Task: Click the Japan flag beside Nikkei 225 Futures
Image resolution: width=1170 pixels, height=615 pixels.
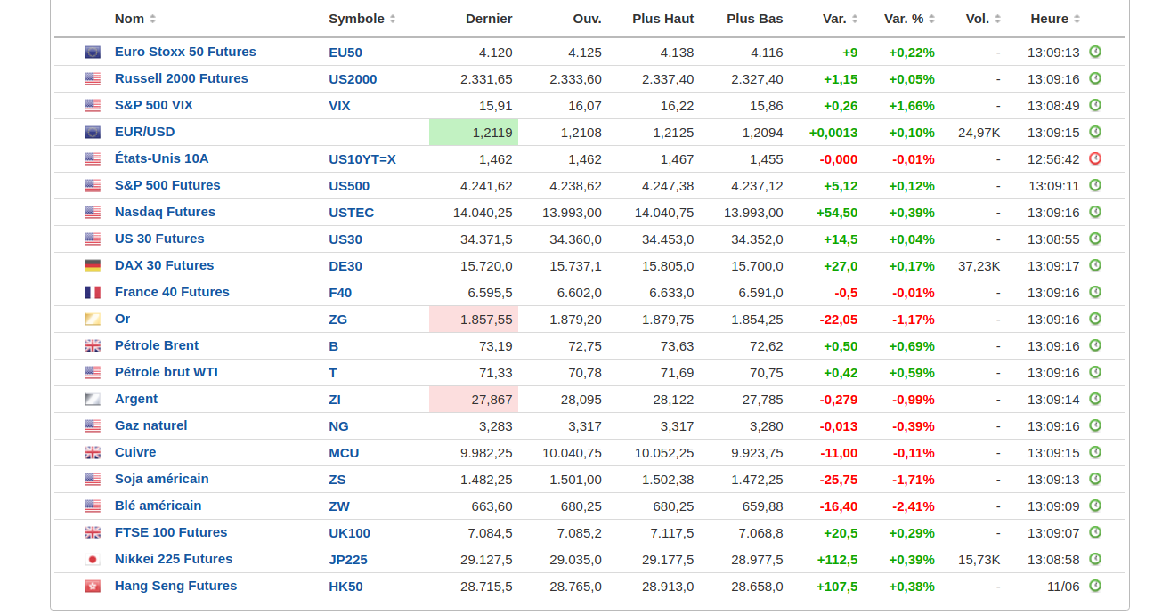Action: [93, 560]
